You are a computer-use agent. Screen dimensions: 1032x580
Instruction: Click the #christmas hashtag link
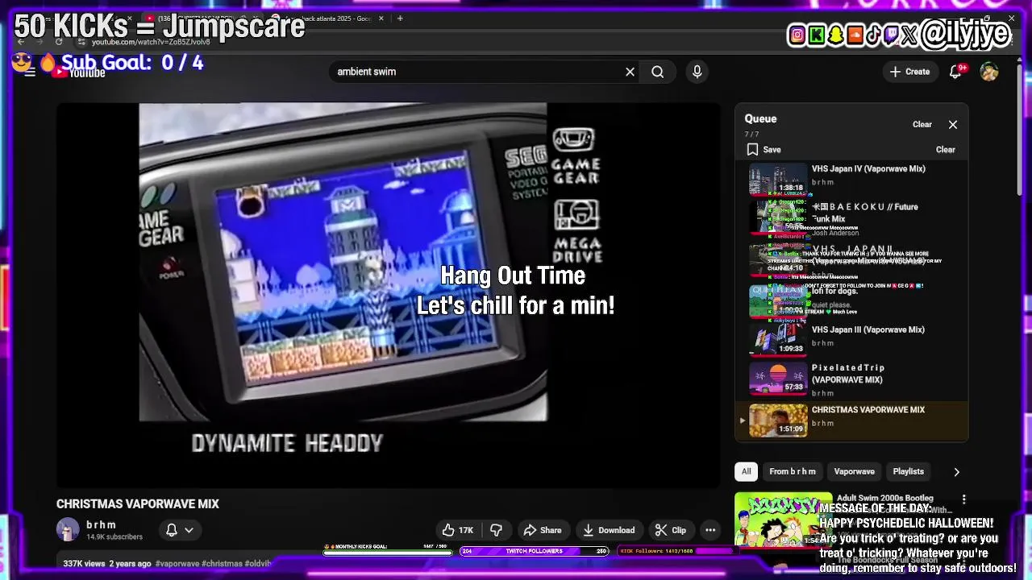tap(222, 564)
